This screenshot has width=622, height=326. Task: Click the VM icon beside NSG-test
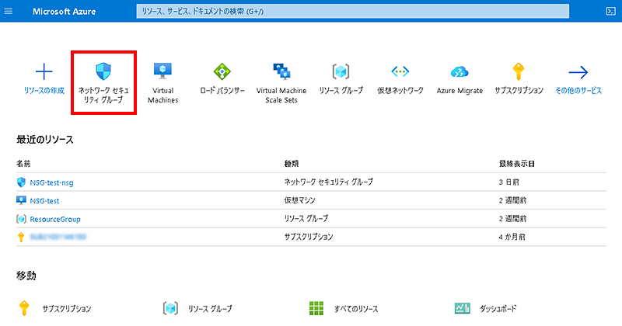tap(21, 200)
